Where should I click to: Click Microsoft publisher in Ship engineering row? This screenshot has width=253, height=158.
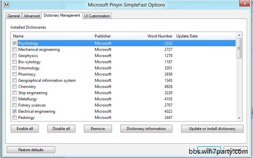[x=103, y=93]
